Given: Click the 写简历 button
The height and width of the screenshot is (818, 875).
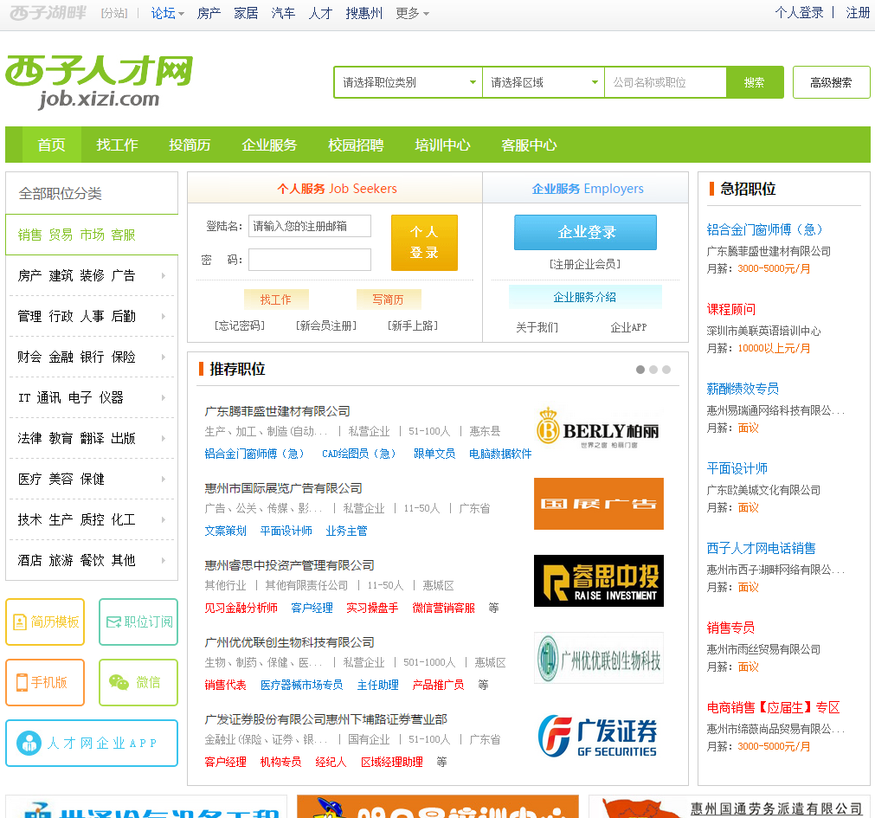Looking at the screenshot, I should tap(389, 300).
